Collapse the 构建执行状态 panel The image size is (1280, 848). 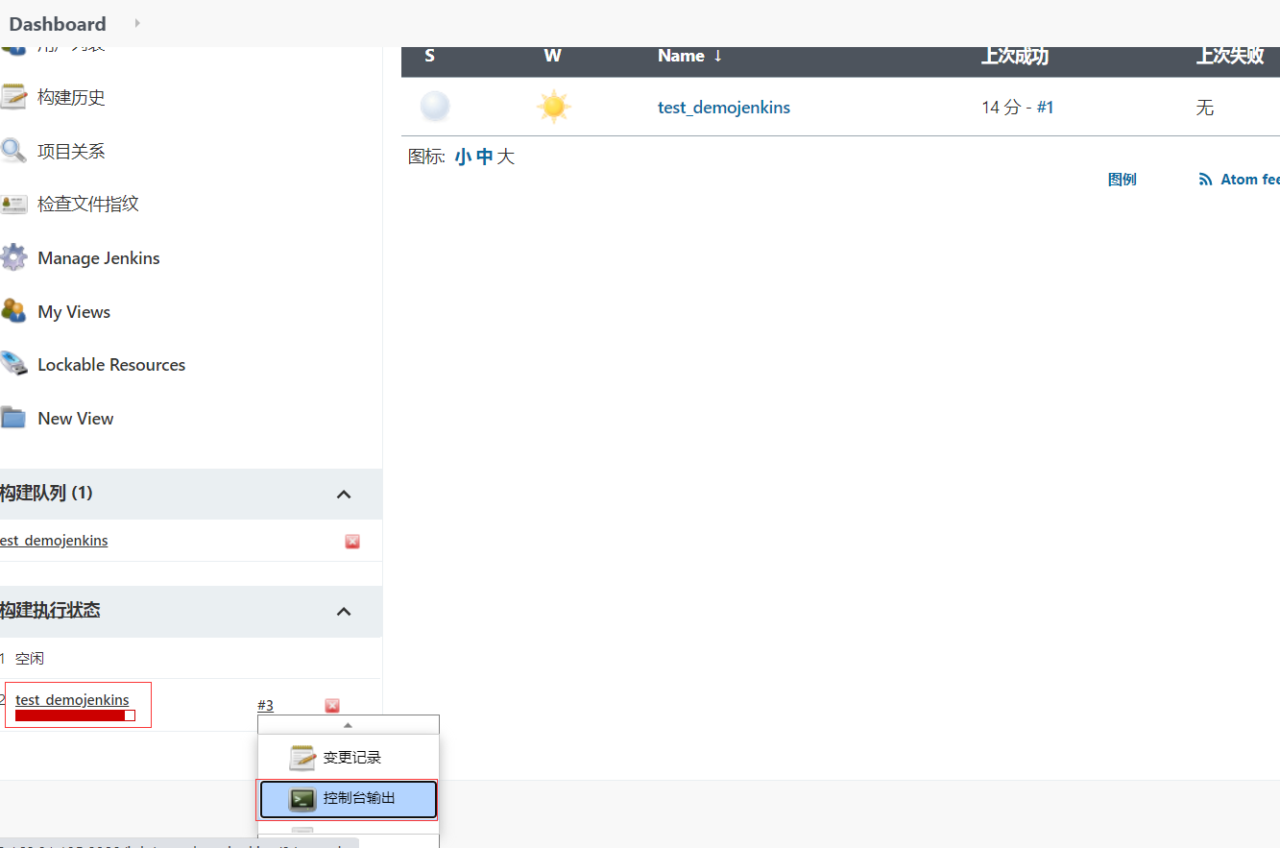click(344, 611)
